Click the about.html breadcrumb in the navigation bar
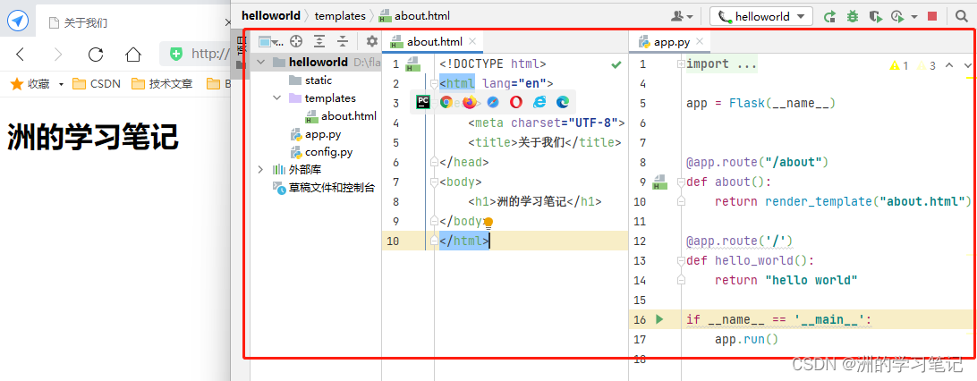This screenshot has height=381, width=977. [414, 16]
